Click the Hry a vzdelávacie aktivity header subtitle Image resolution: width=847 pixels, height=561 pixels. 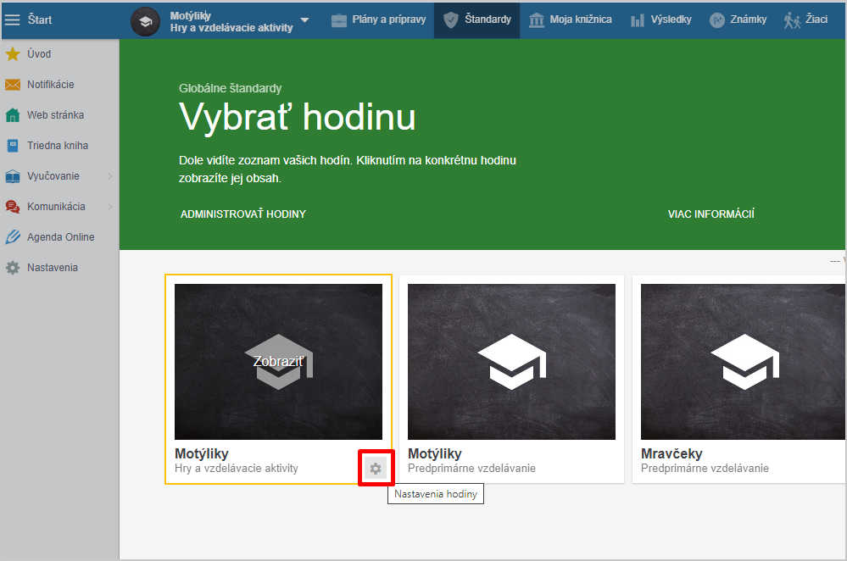click(x=231, y=27)
